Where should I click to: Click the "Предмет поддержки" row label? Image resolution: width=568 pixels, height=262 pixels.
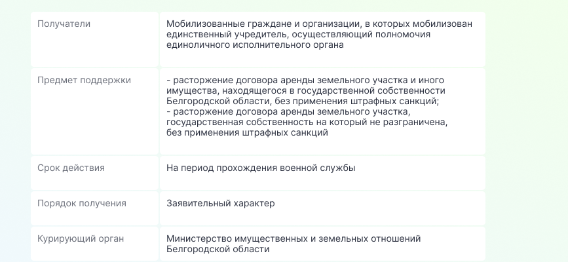[84, 80]
